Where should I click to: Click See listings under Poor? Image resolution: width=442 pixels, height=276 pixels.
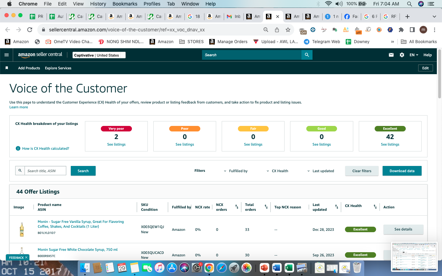point(185,144)
